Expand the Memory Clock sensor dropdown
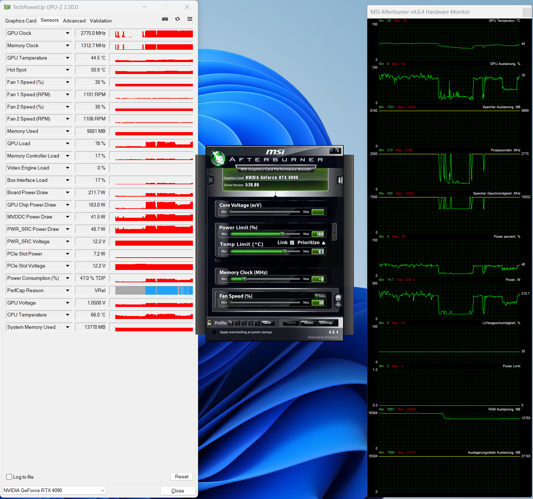 [x=67, y=45]
